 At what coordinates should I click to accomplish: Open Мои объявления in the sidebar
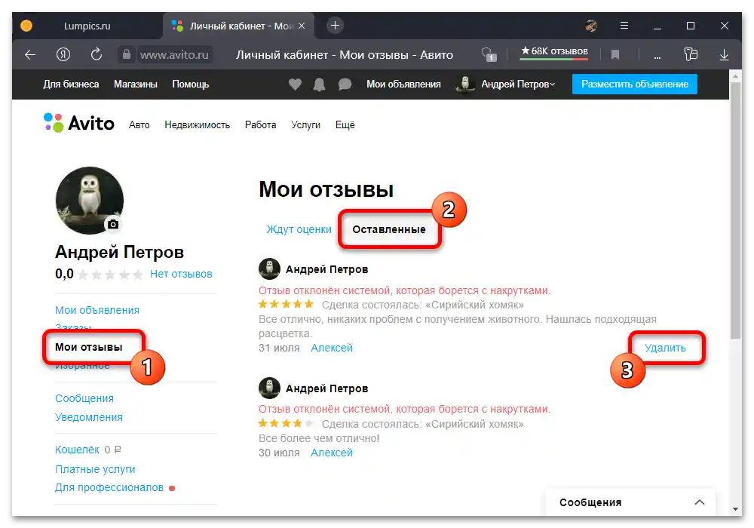[x=97, y=310]
